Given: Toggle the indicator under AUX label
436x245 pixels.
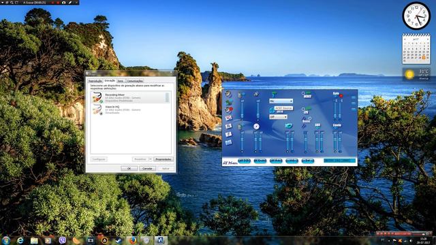Looking at the screenshot, I should 317,128.
